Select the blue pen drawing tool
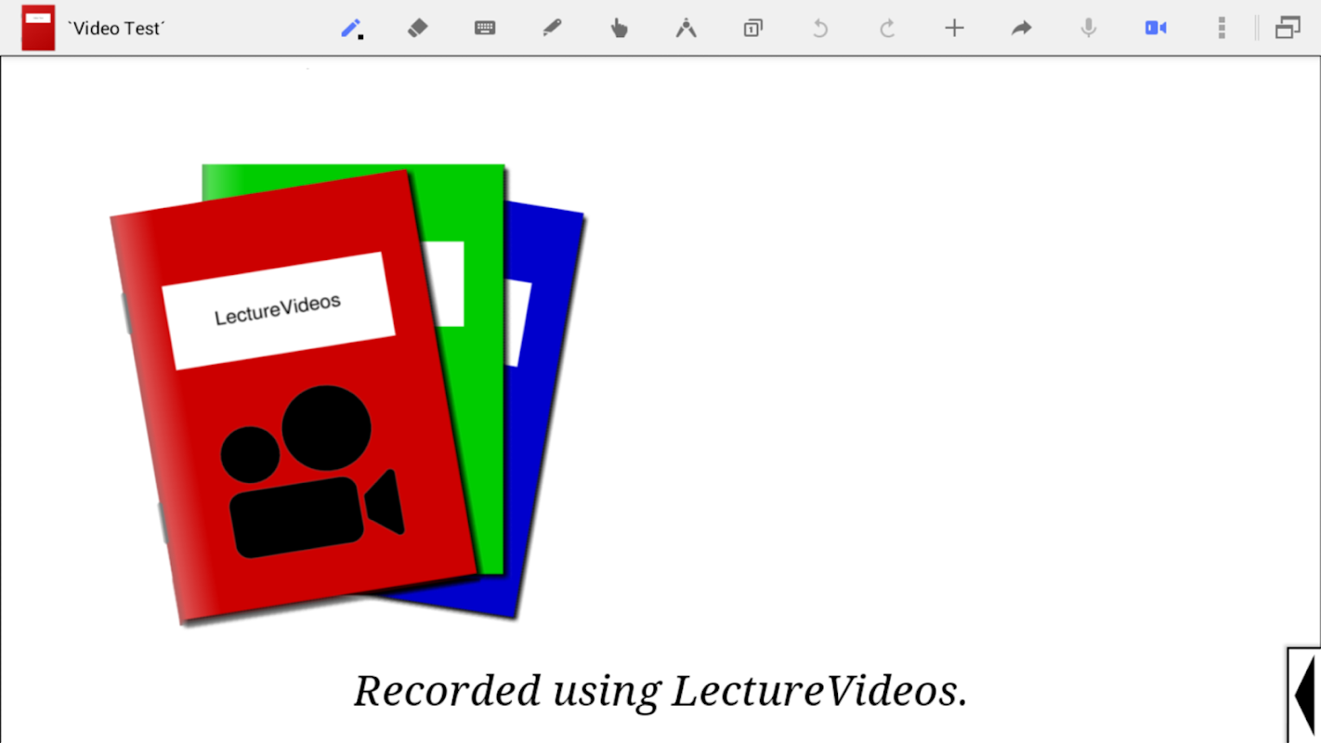1321x743 pixels. pos(351,29)
